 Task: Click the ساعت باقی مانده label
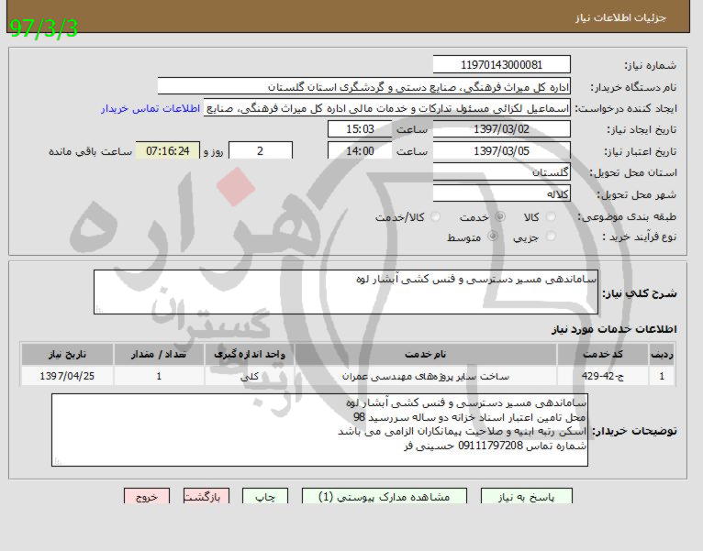point(90,151)
